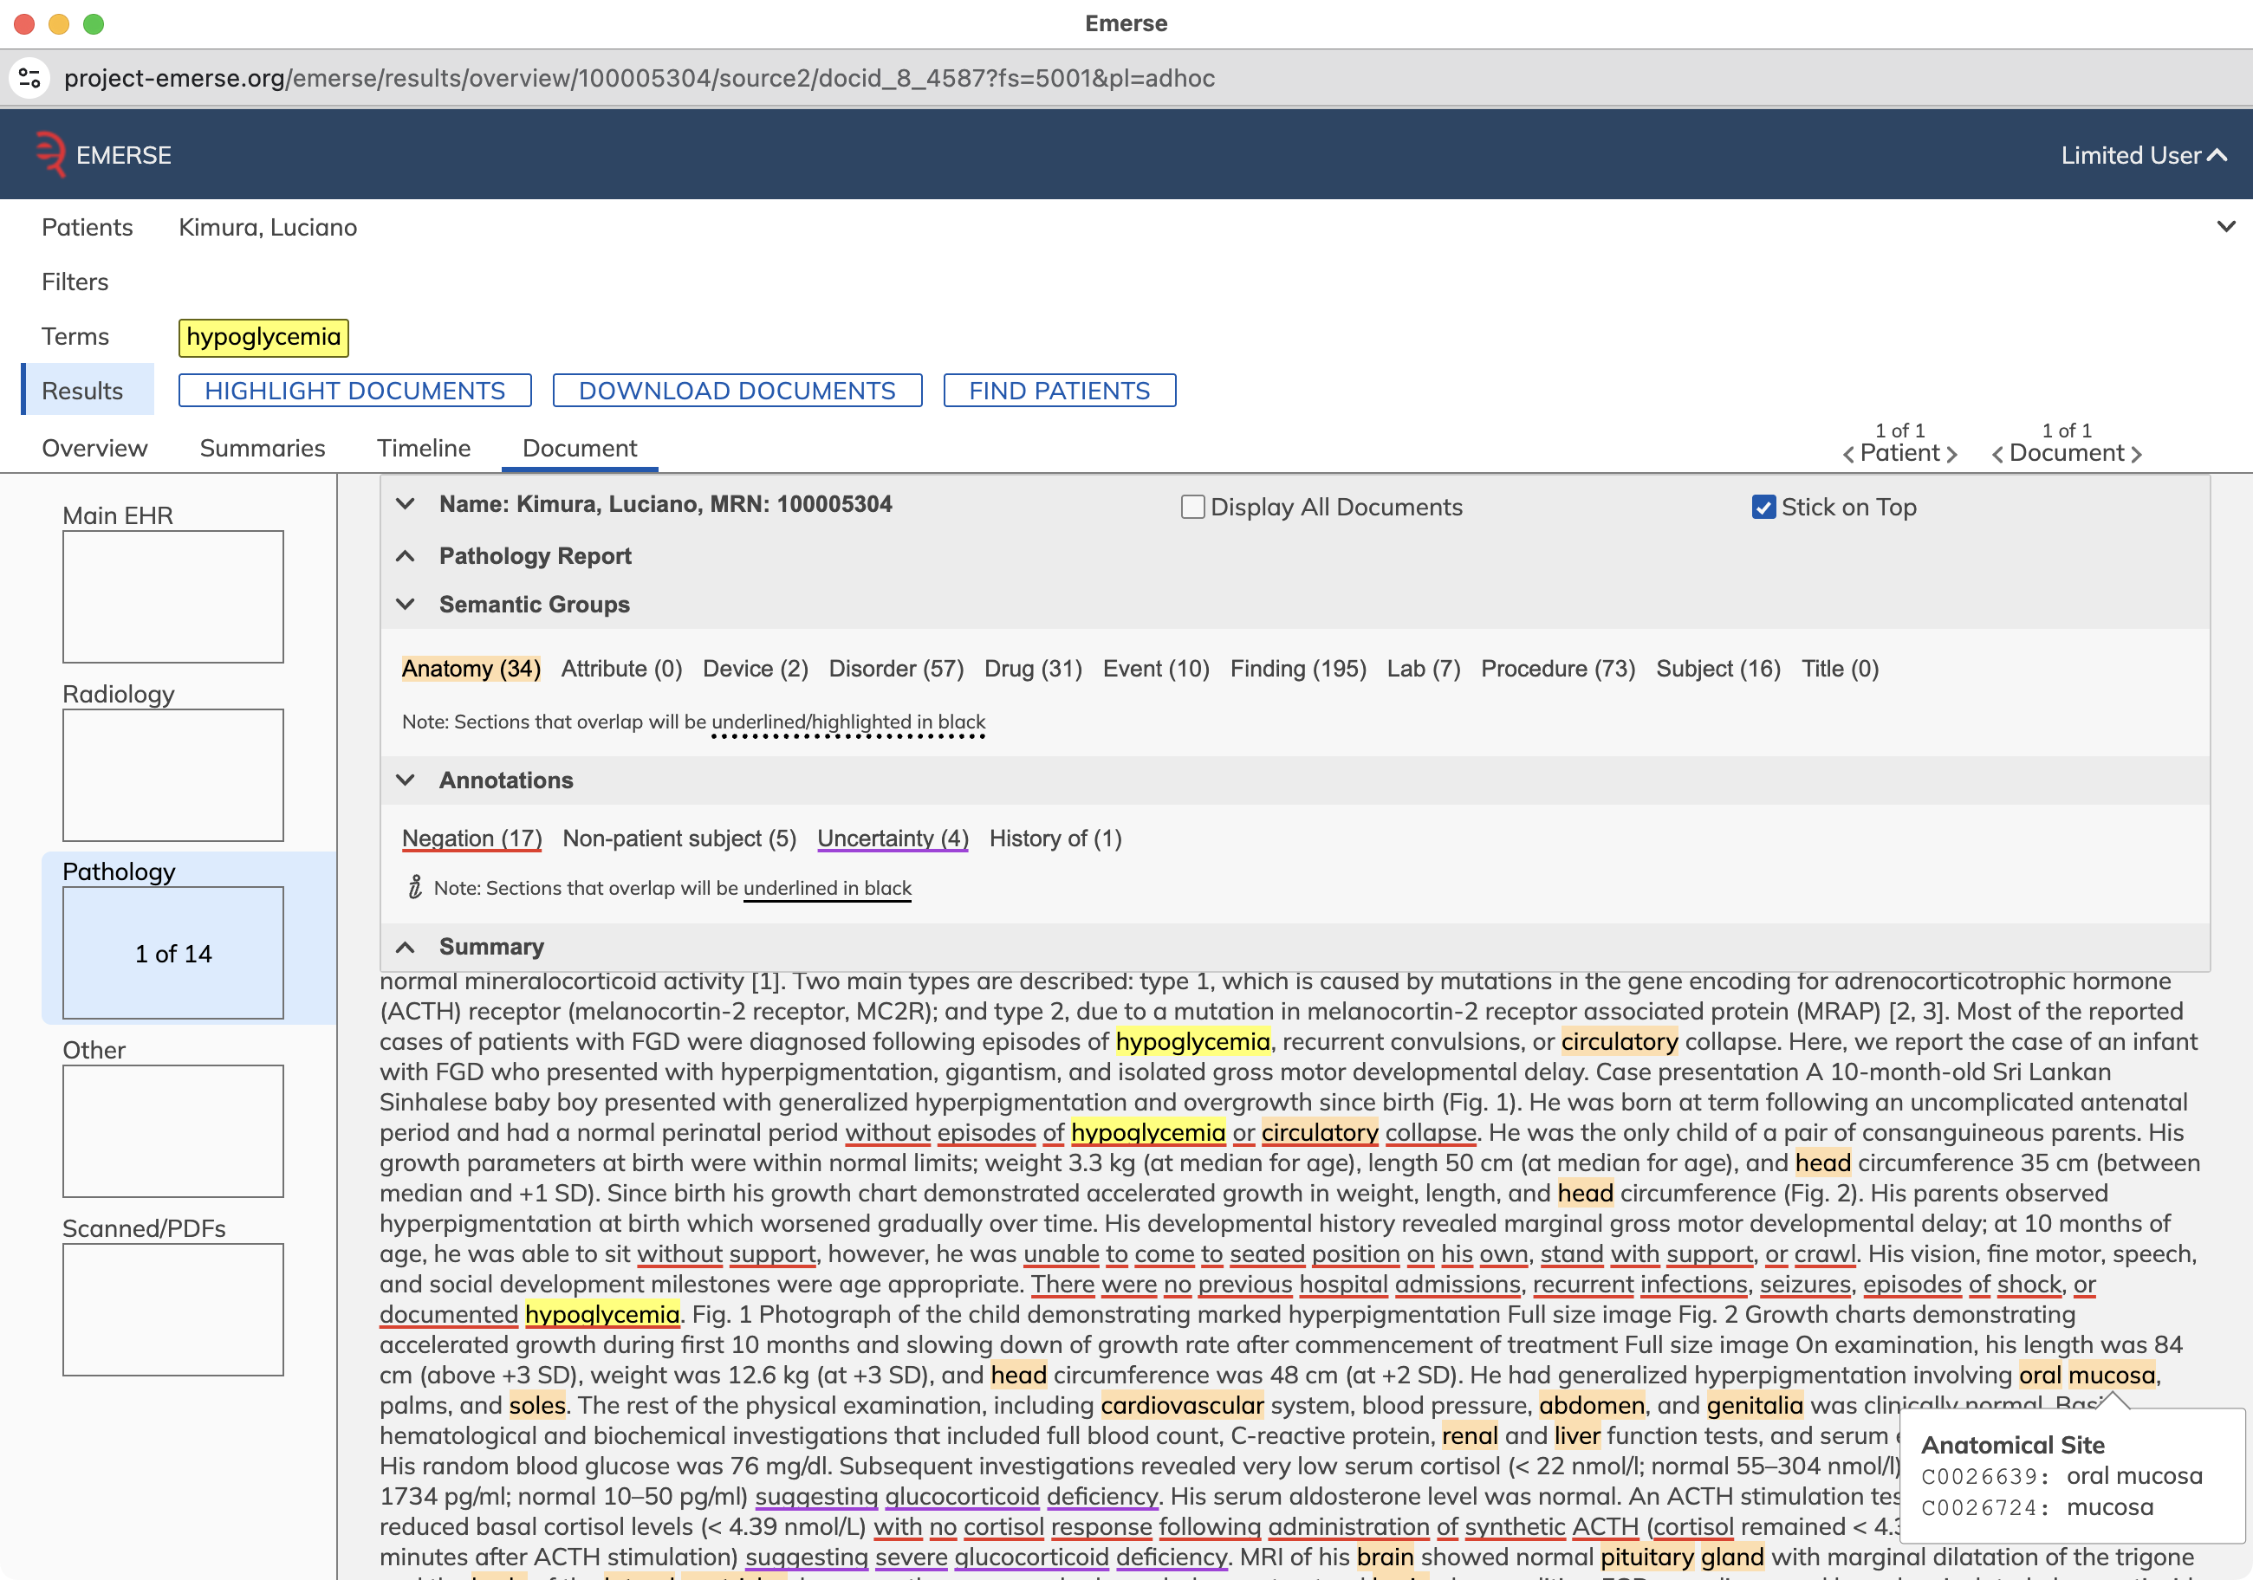
Task: Toggle Uncertainty (4) annotation
Action: pos(892,838)
